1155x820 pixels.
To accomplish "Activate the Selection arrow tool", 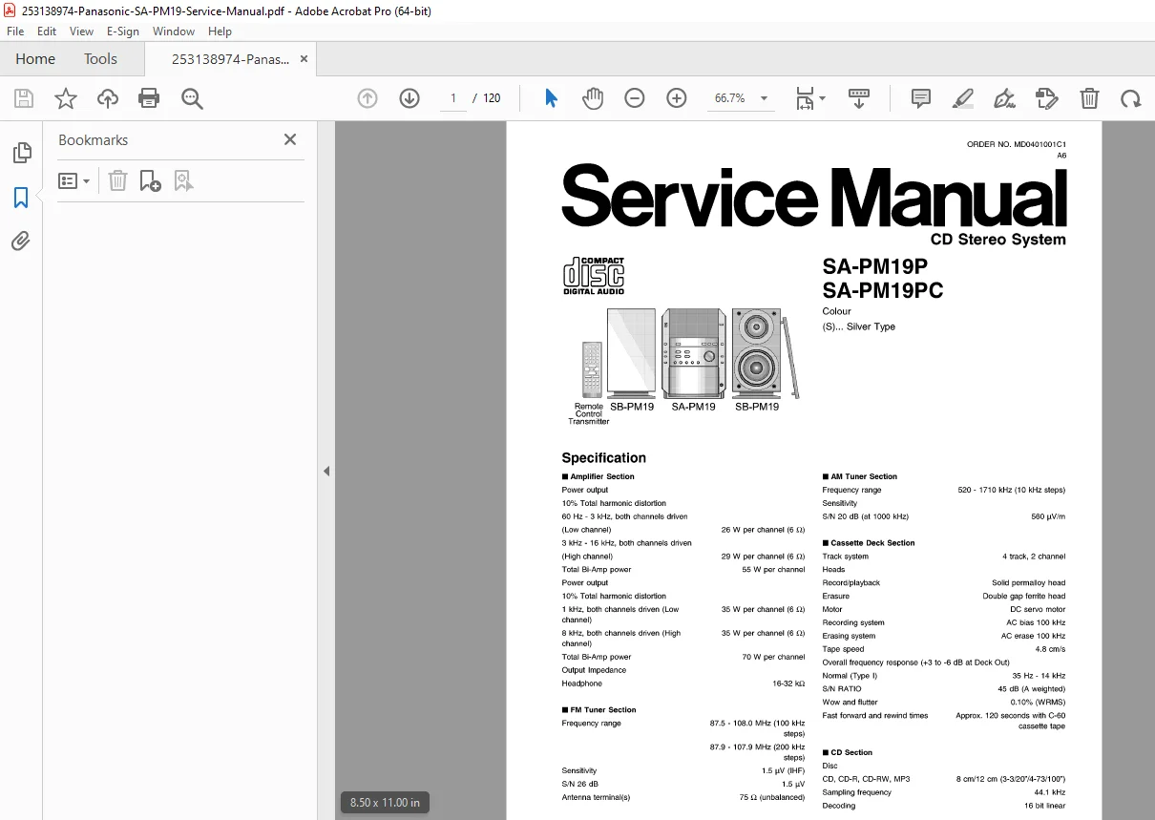I will coord(551,98).
